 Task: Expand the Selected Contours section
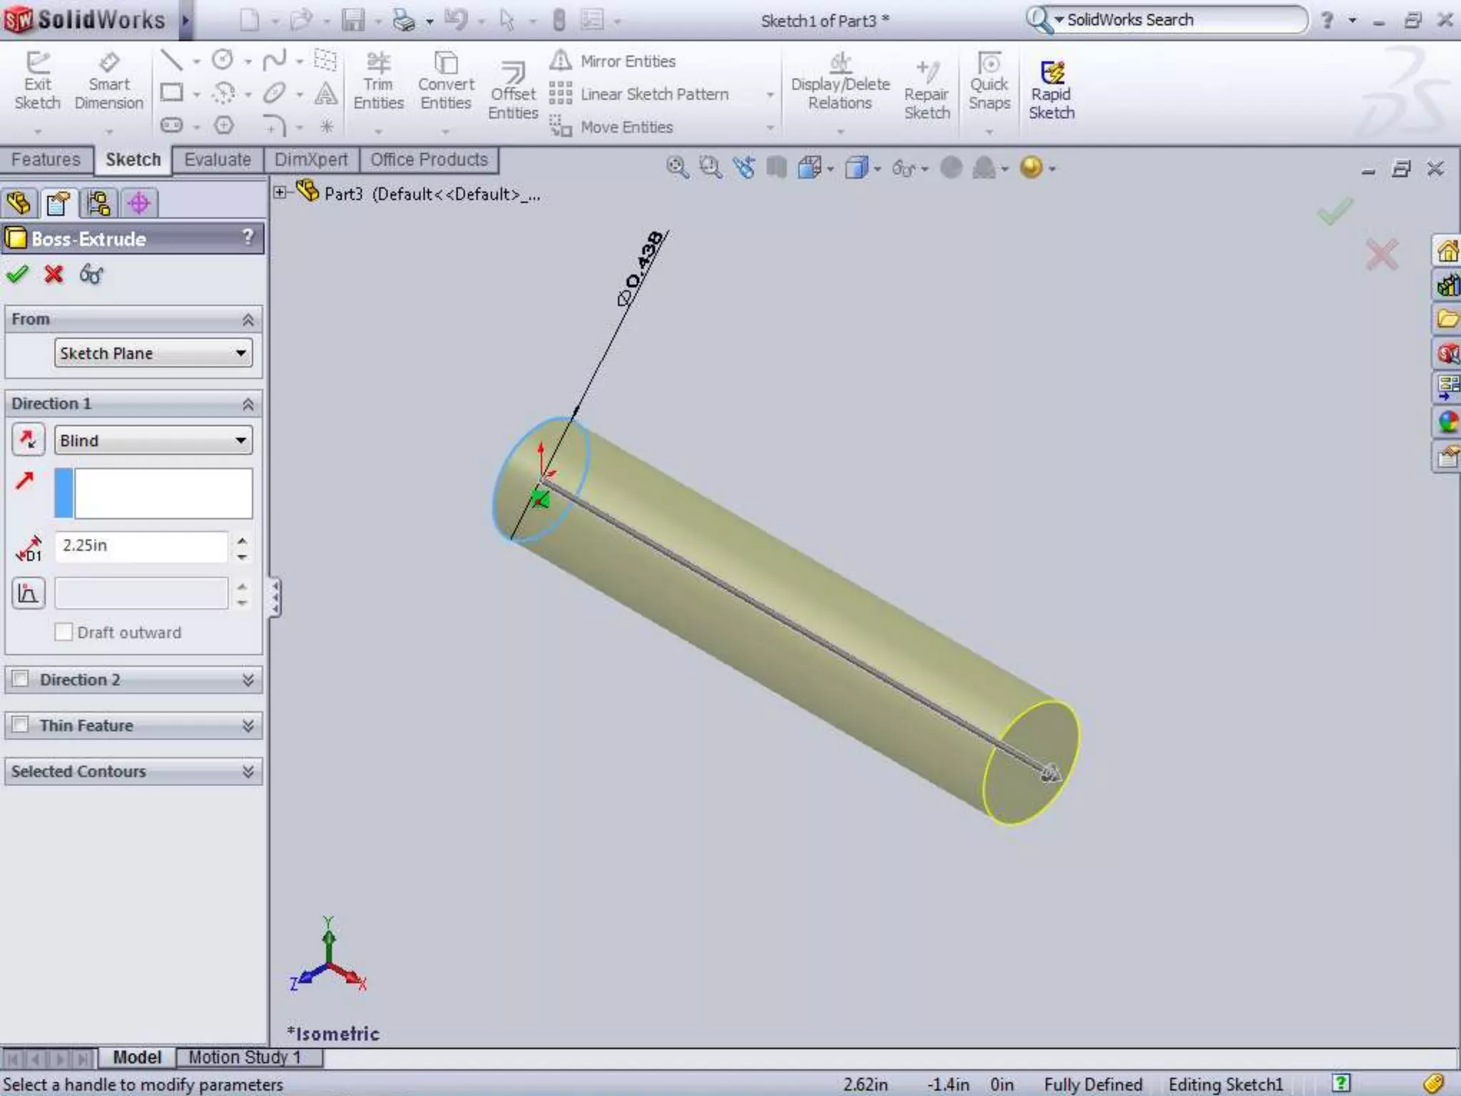point(248,771)
